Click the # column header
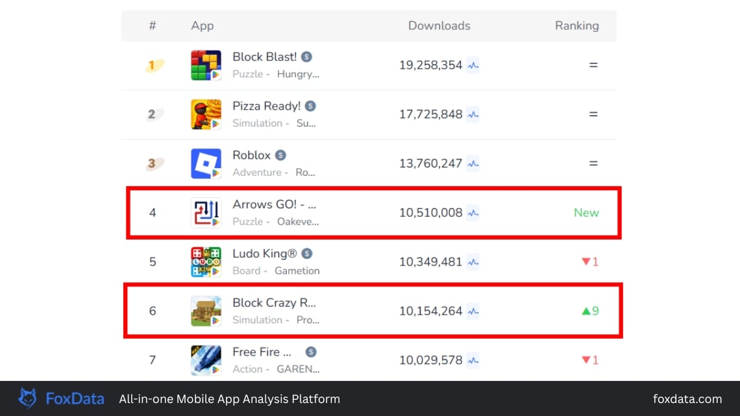Screen dimensions: 740x416 click(x=153, y=26)
